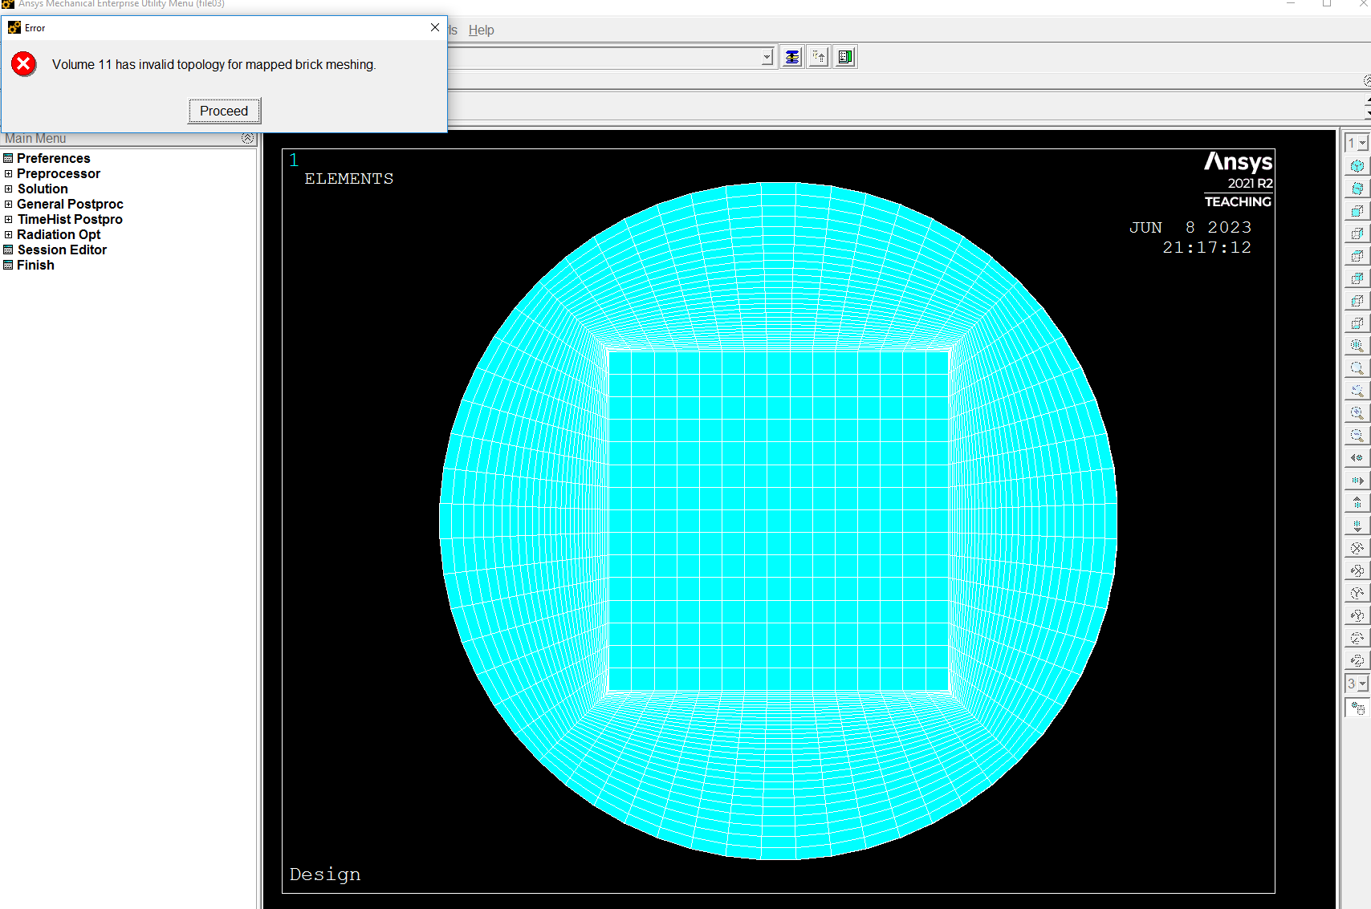The width and height of the screenshot is (1371, 909).
Task: Toggle the Dynamic Model Mode icon
Action: (x=1357, y=708)
